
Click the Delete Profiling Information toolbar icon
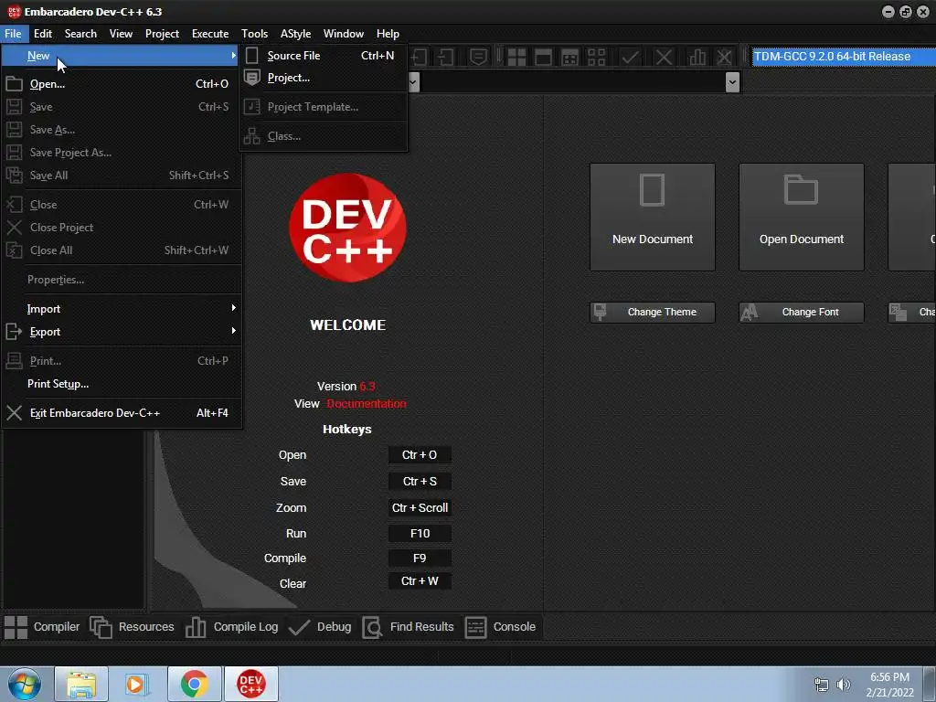pyautogui.click(x=724, y=58)
